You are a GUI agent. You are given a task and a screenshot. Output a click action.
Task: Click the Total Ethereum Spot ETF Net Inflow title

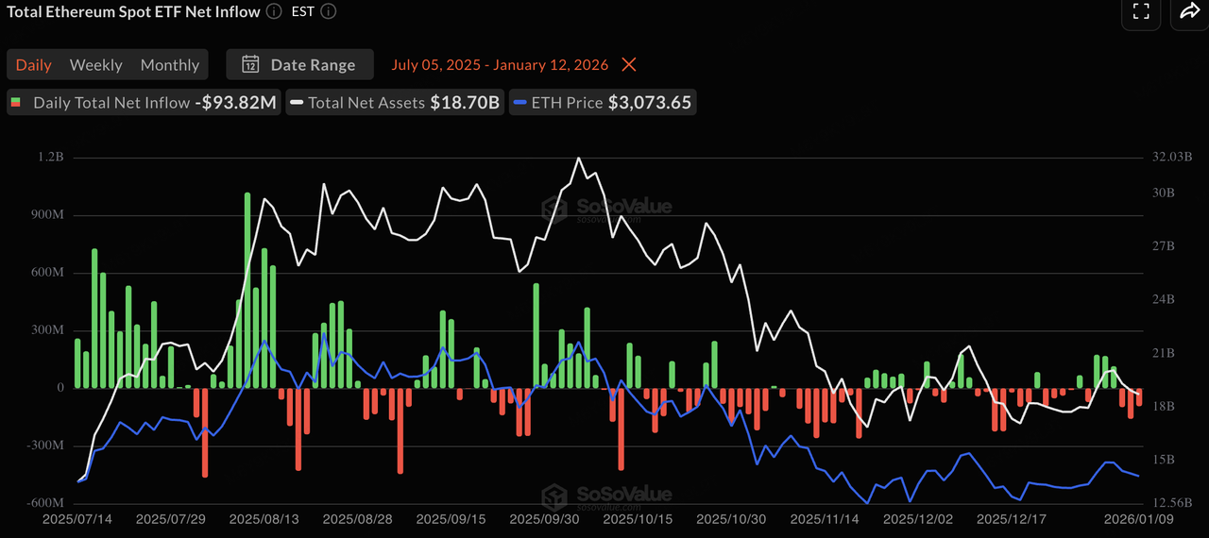pyautogui.click(x=133, y=12)
